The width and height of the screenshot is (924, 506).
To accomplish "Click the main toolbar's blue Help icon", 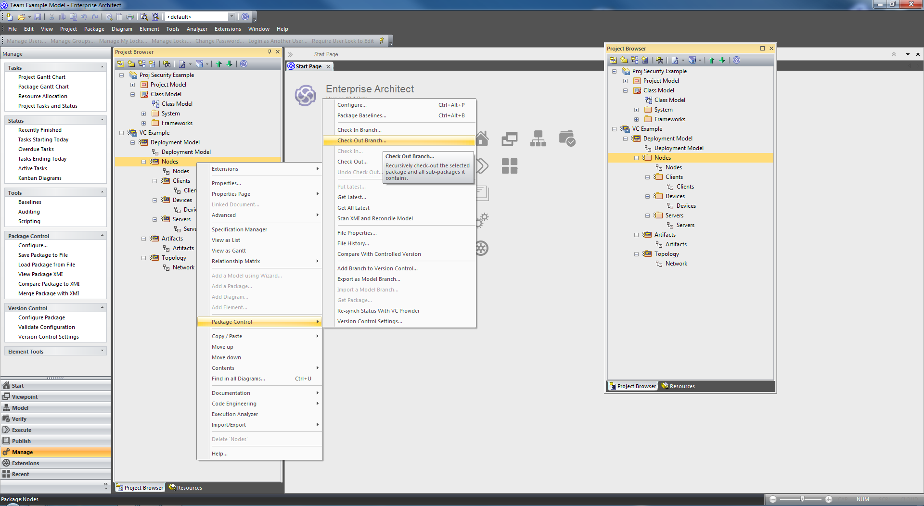I will coord(245,17).
